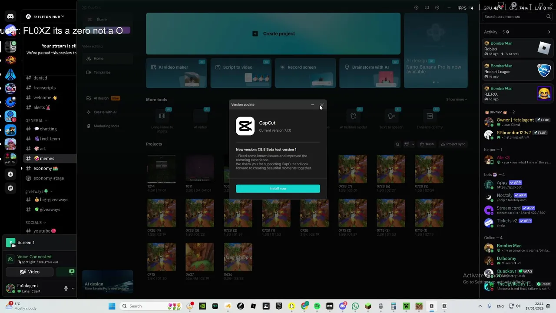Click the Streamcord bot member
The width and height of the screenshot is (556, 313).
click(517, 210)
